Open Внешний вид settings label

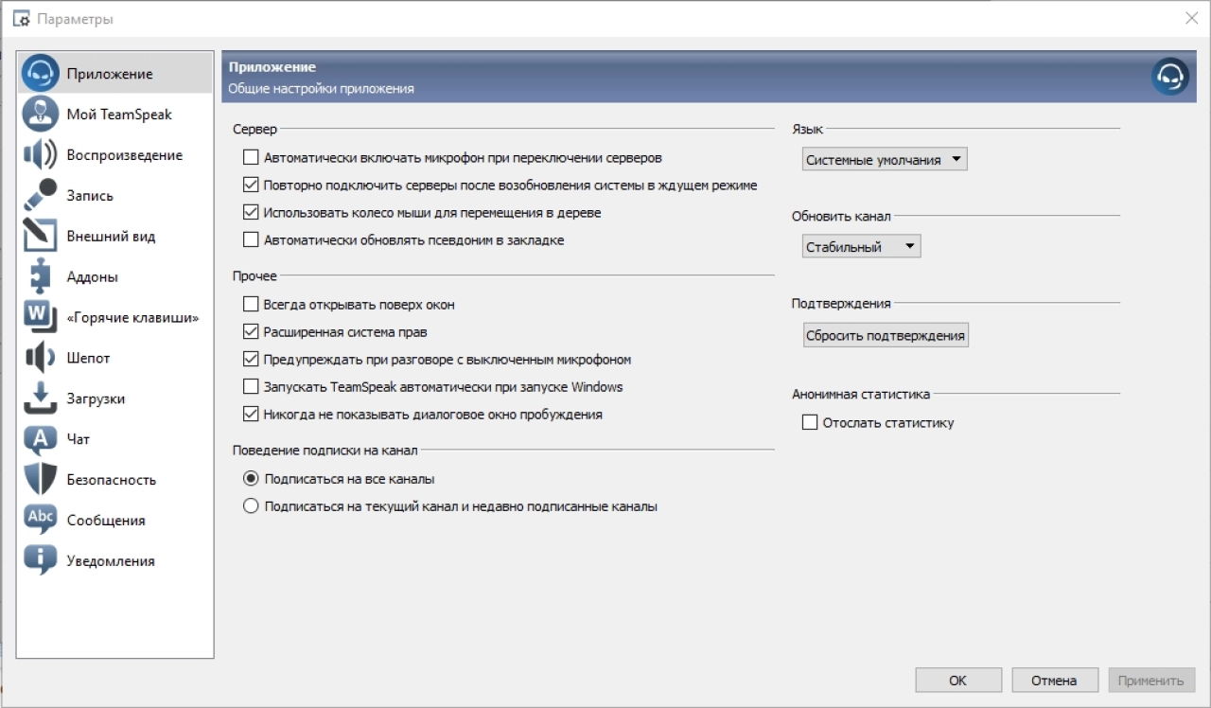[x=111, y=237]
